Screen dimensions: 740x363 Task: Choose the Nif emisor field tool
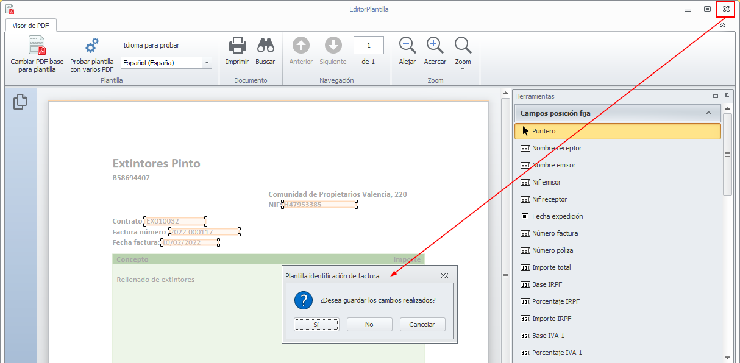(x=617, y=182)
